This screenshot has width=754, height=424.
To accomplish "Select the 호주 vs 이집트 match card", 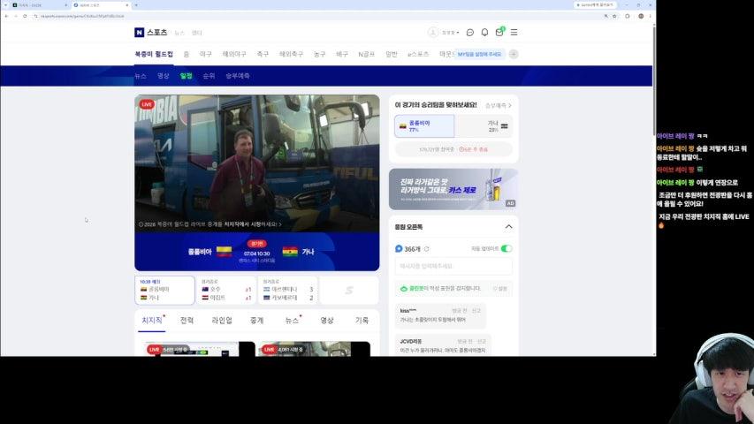I will pyautogui.click(x=226, y=290).
